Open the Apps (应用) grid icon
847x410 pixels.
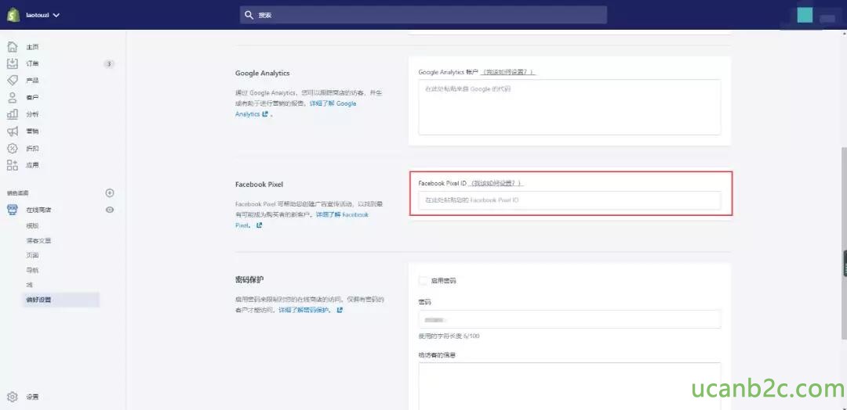12,165
